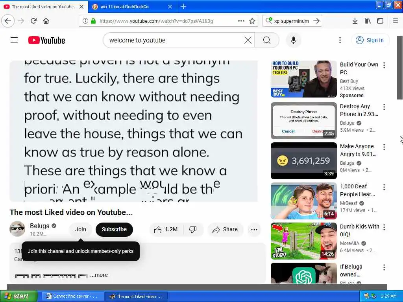403x302 pixels.
Task: Click the green padlock security icon
Action: pyautogui.click(x=93, y=21)
